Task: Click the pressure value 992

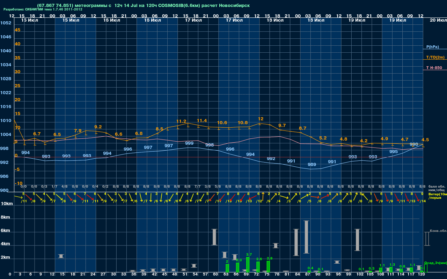Action: coord(271,159)
